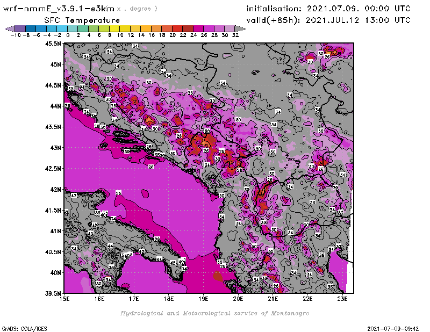Click the 40N latitude axis label
Viewport: 430px width, 332px height.
(55, 273)
